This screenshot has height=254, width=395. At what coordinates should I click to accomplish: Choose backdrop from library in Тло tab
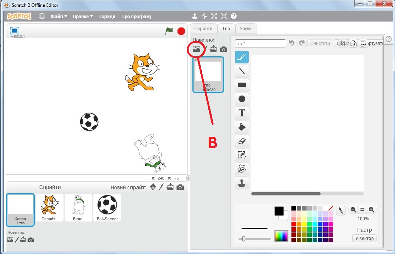pyautogui.click(x=196, y=49)
